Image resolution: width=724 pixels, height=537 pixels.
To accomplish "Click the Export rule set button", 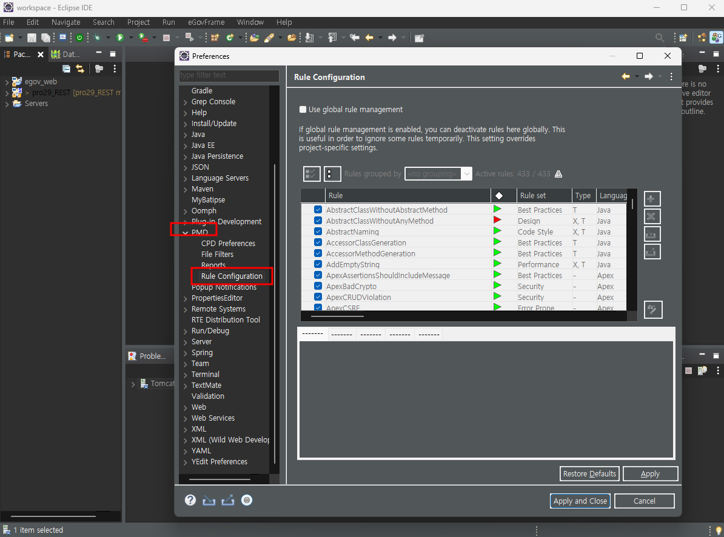I will point(652,252).
